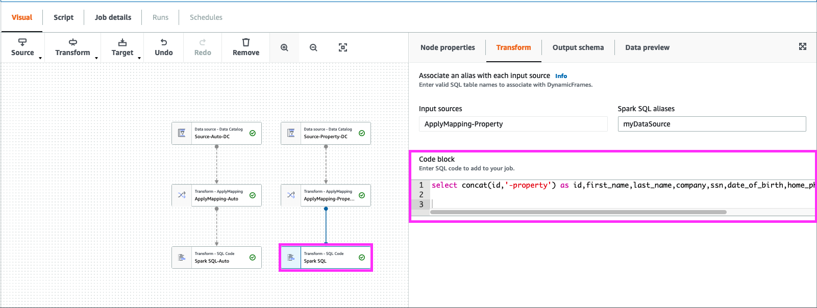The width and height of the screenshot is (817, 308).
Task: Click the Undo toolbar button
Action: [x=163, y=47]
